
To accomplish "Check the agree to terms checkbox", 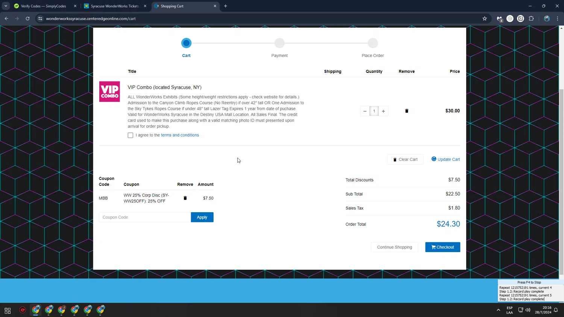I will tap(130, 135).
